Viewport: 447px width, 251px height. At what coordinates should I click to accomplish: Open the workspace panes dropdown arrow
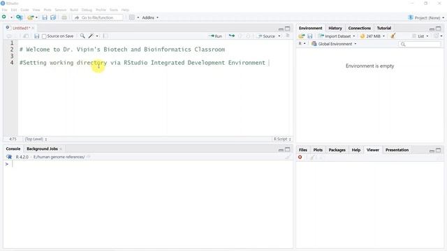click(138, 17)
